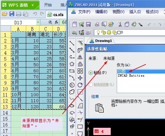This screenshot has width=165, height=136.
Task: Click cell D13 with value 66
Action: [59, 107]
